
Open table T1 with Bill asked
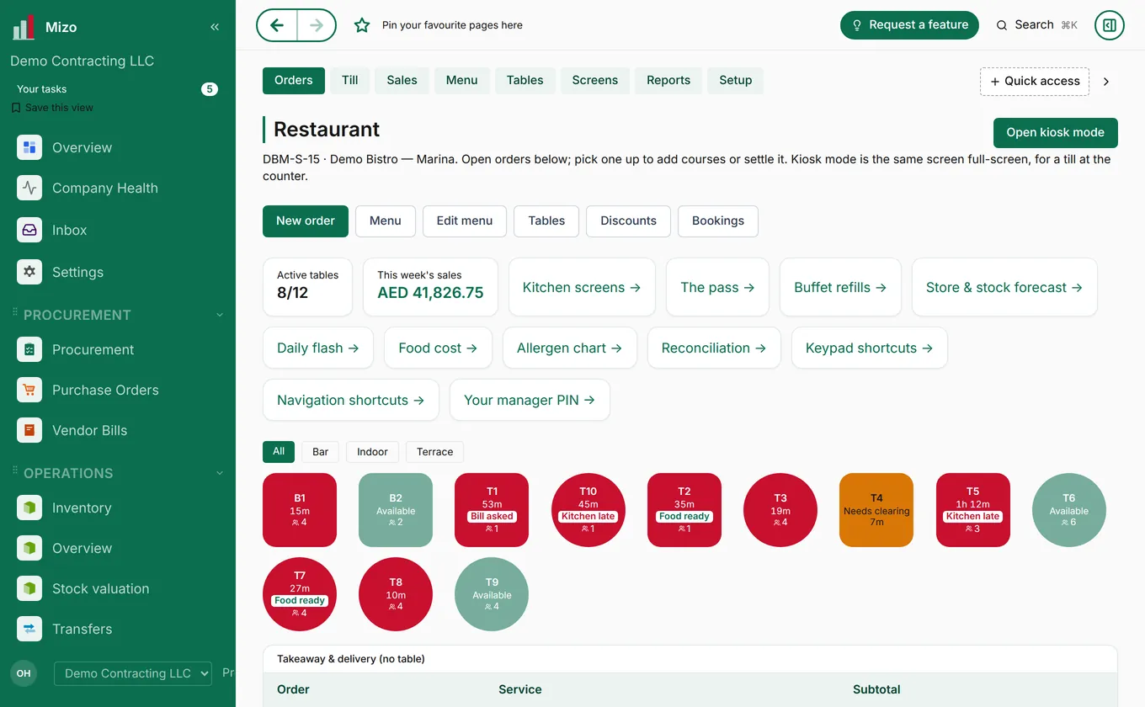(492, 510)
